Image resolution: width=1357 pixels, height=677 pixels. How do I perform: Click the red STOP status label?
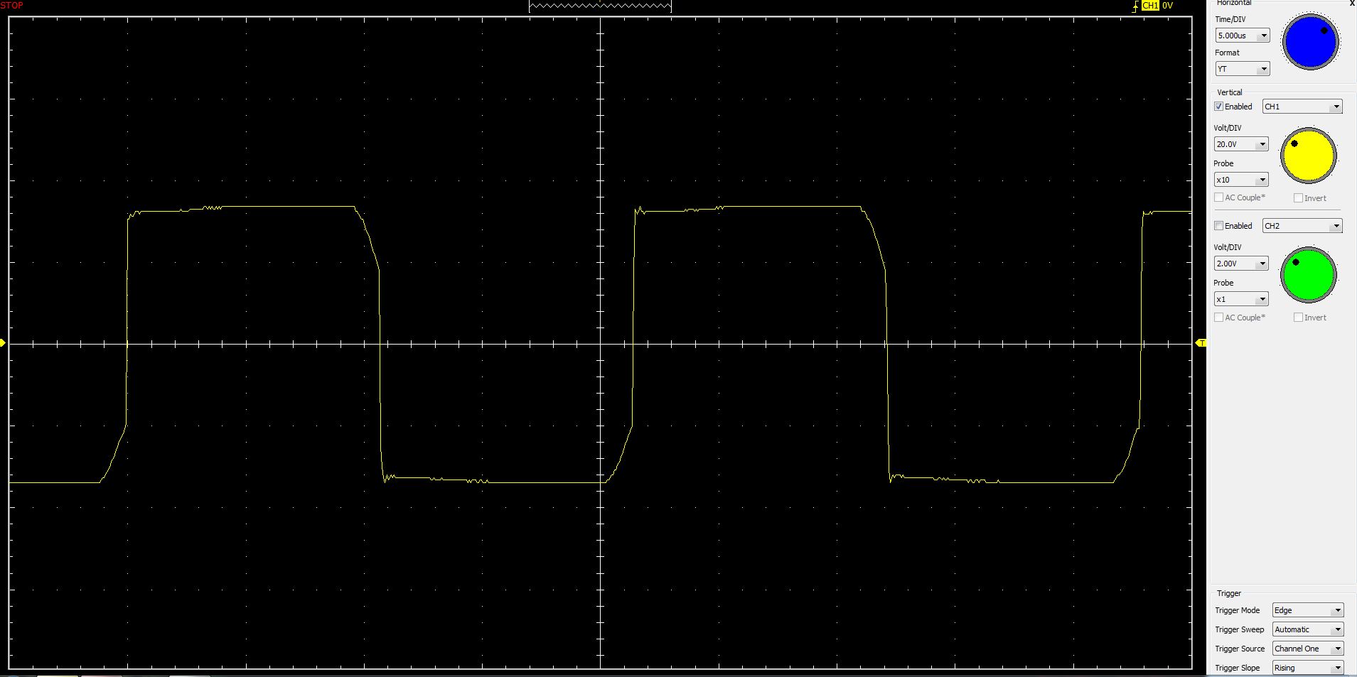(x=12, y=6)
